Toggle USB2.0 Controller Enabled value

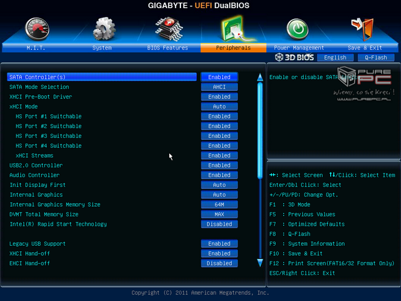tap(219, 166)
